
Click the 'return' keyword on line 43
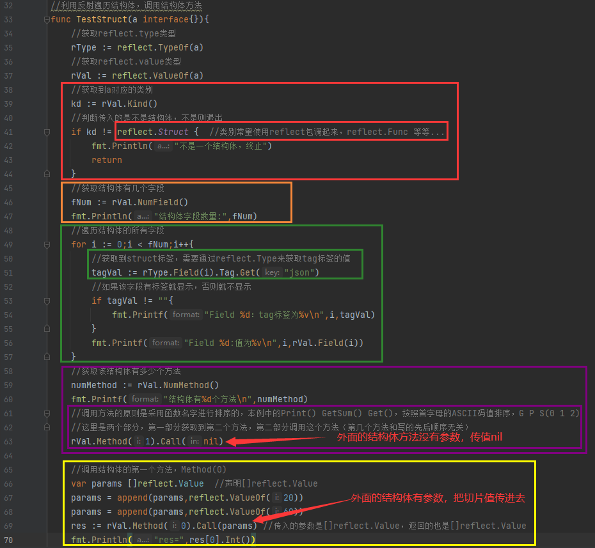click(x=107, y=160)
